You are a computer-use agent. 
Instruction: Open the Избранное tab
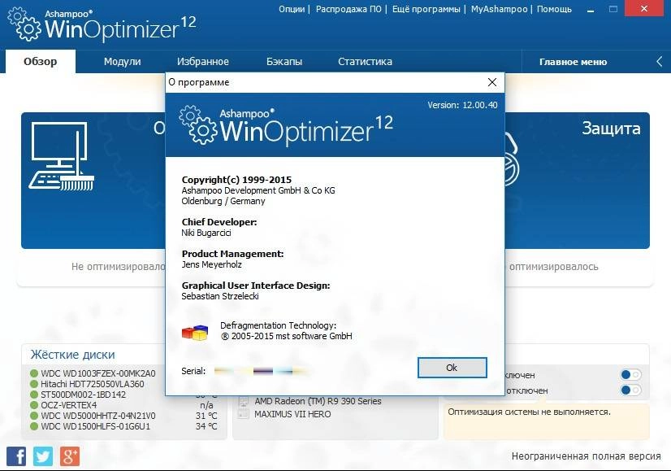click(203, 62)
